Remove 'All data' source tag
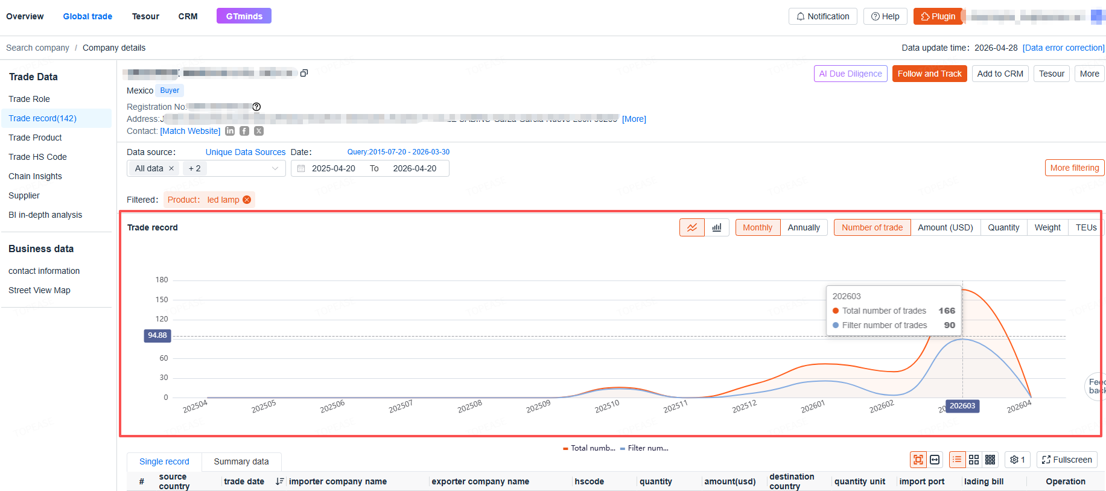The height and width of the screenshot is (491, 1106). [x=171, y=168]
